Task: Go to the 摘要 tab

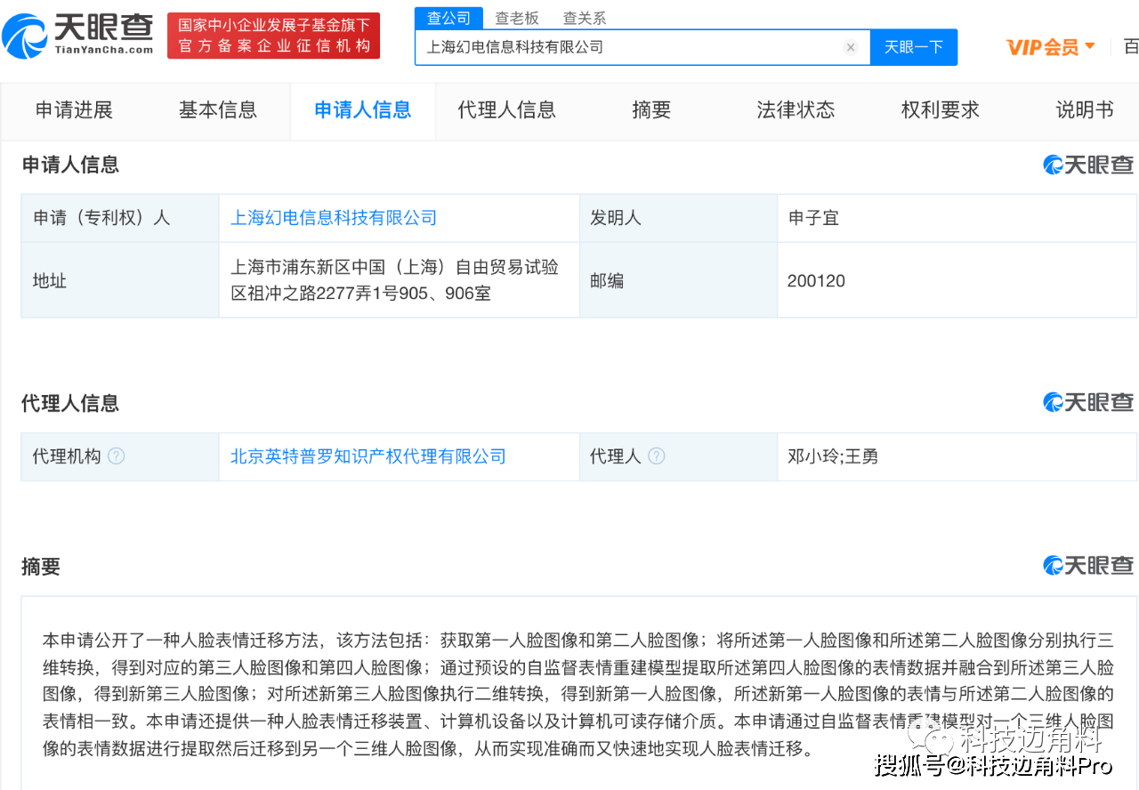Action: (x=651, y=110)
